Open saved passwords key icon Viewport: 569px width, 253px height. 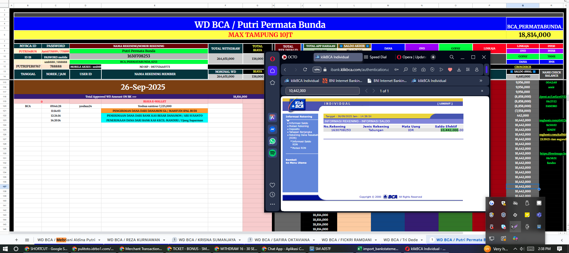tap(396, 70)
